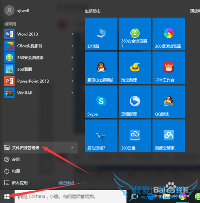
Task: Launch 腾讯QQ轻聊版 tile
Action: tap(101, 68)
